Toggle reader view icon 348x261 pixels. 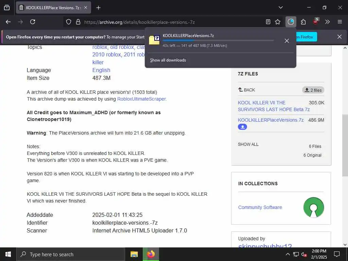click(268, 22)
